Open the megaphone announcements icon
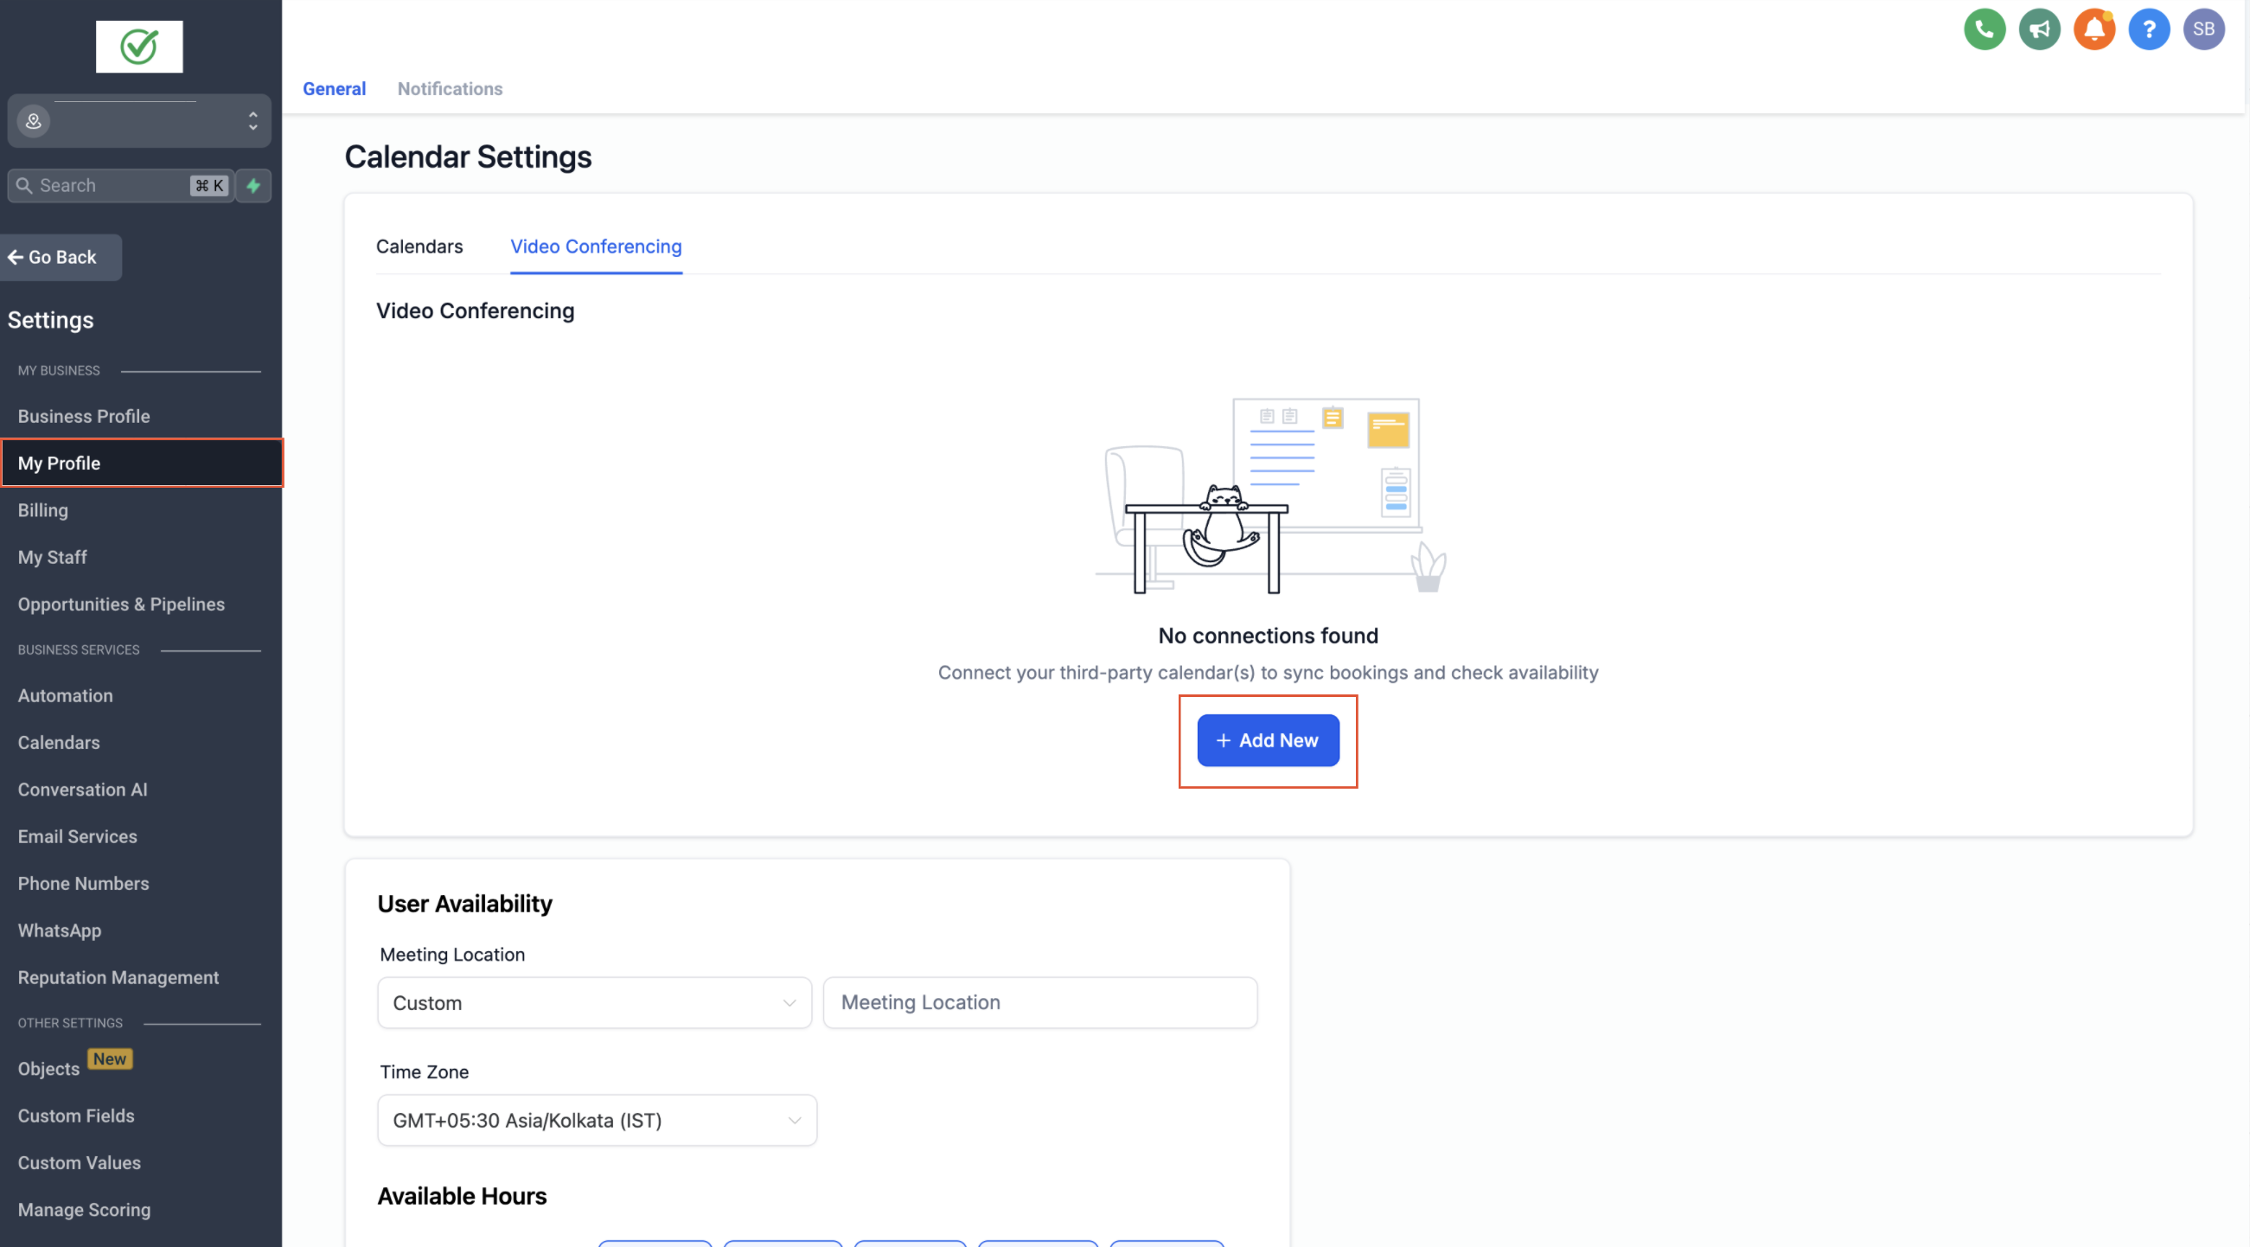This screenshot has width=2250, height=1247. click(x=2039, y=29)
